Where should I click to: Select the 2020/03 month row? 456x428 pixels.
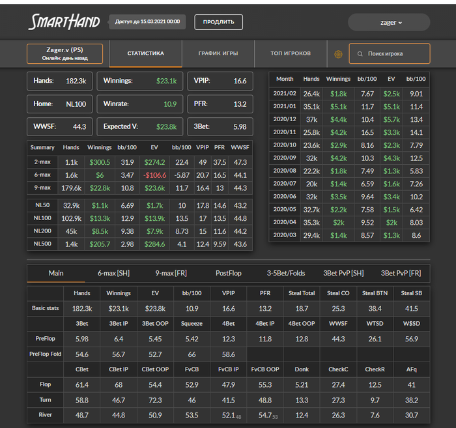point(349,235)
